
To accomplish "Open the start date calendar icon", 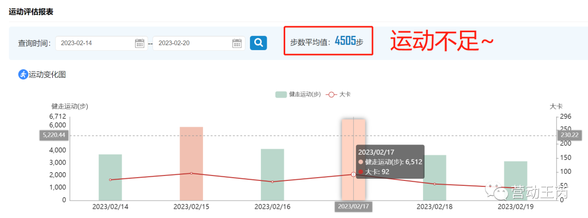I will [139, 43].
